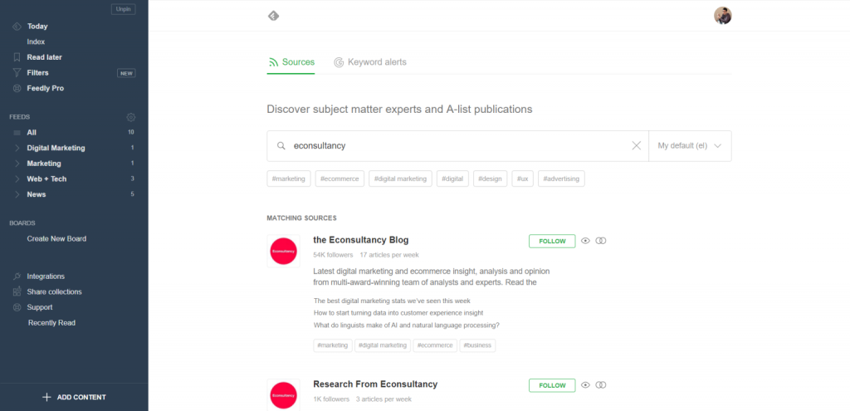Expand the Digital Marketing feed folder
850x411 pixels.
[x=17, y=148]
